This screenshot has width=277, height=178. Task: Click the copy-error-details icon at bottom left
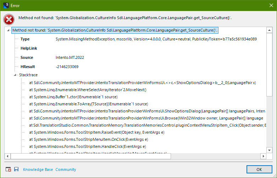(x=8, y=169)
